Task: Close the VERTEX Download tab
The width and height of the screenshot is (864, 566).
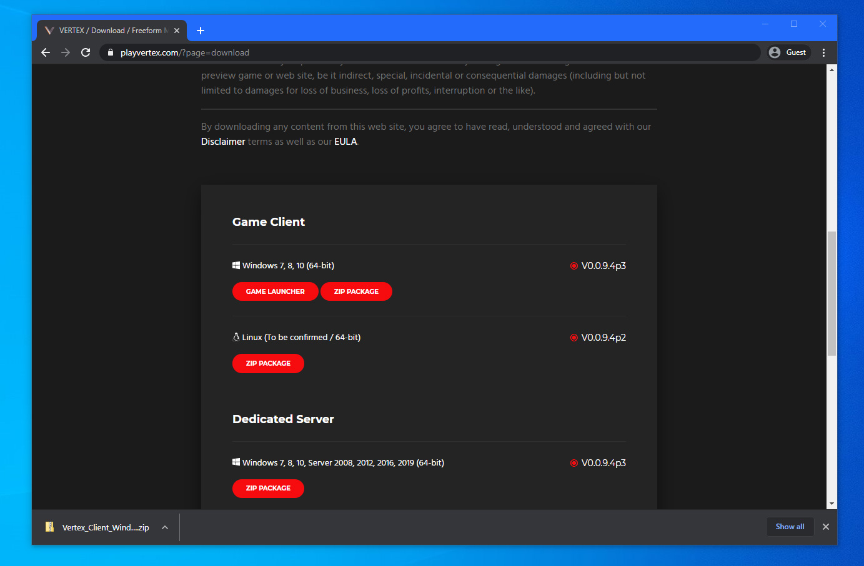Action: click(x=177, y=31)
